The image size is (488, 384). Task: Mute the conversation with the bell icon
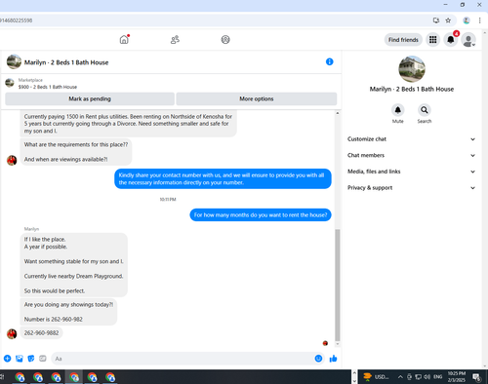pos(397,110)
